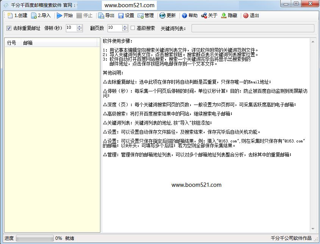Click the red 退出 exit icon
This screenshot has width=320, height=244.
[x=246, y=16]
